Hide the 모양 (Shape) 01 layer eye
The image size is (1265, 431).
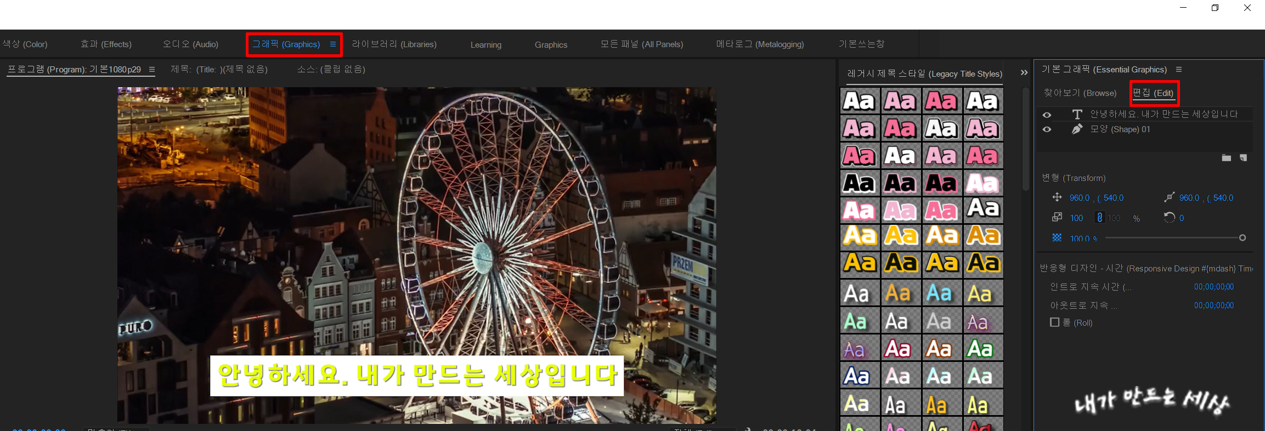[1047, 129]
